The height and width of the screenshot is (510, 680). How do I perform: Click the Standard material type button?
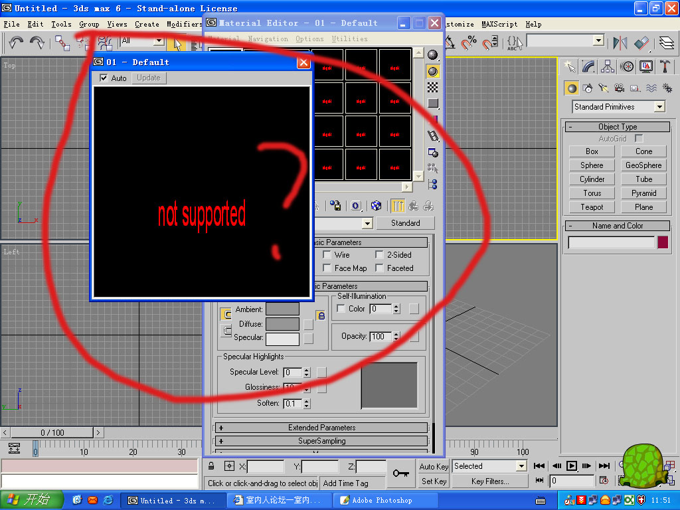405,223
